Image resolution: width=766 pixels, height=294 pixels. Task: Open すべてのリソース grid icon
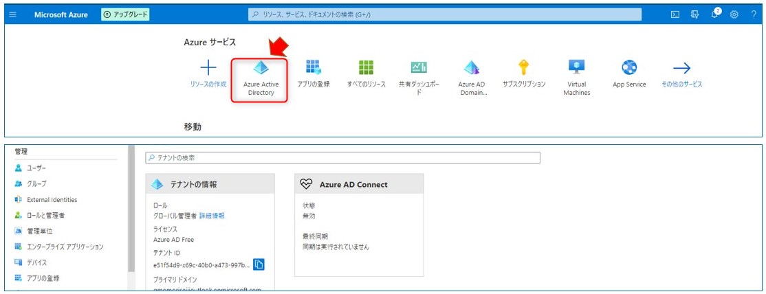point(366,67)
